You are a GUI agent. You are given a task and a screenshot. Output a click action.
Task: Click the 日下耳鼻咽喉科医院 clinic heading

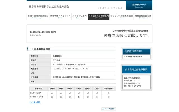pyautogui.click(x=40, y=49)
